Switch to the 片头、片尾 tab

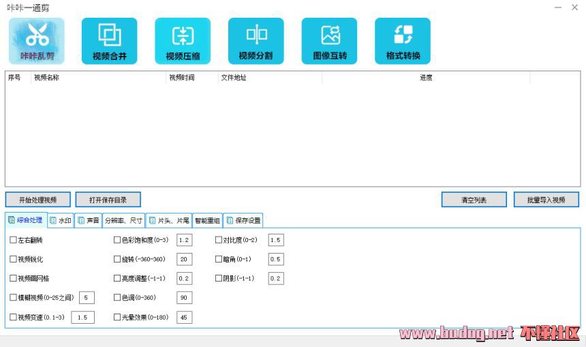click(169, 221)
